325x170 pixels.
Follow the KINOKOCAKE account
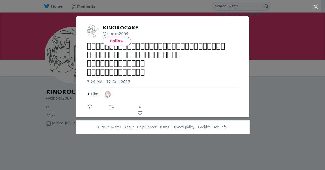117,41
